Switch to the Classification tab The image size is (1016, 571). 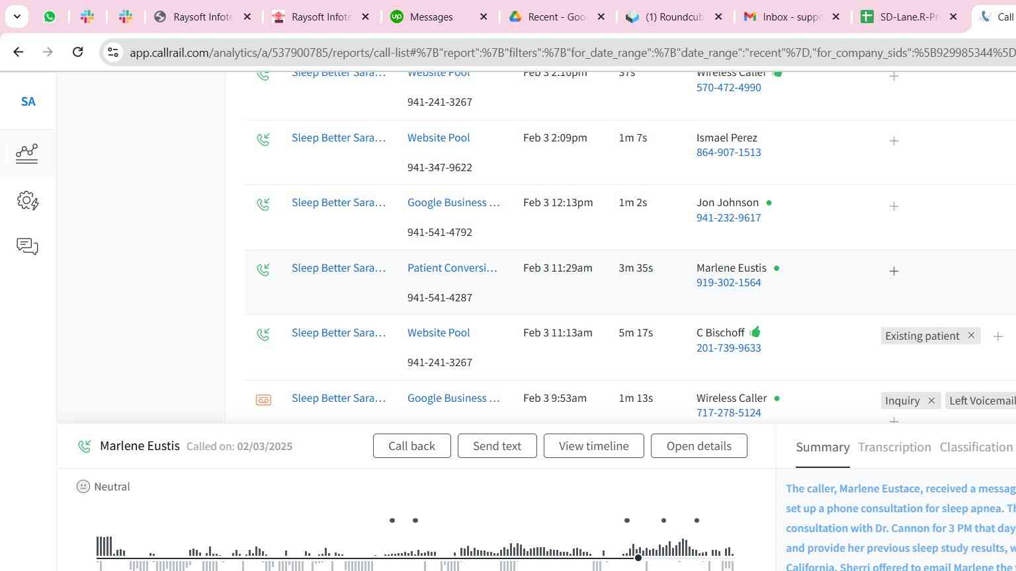[976, 447]
